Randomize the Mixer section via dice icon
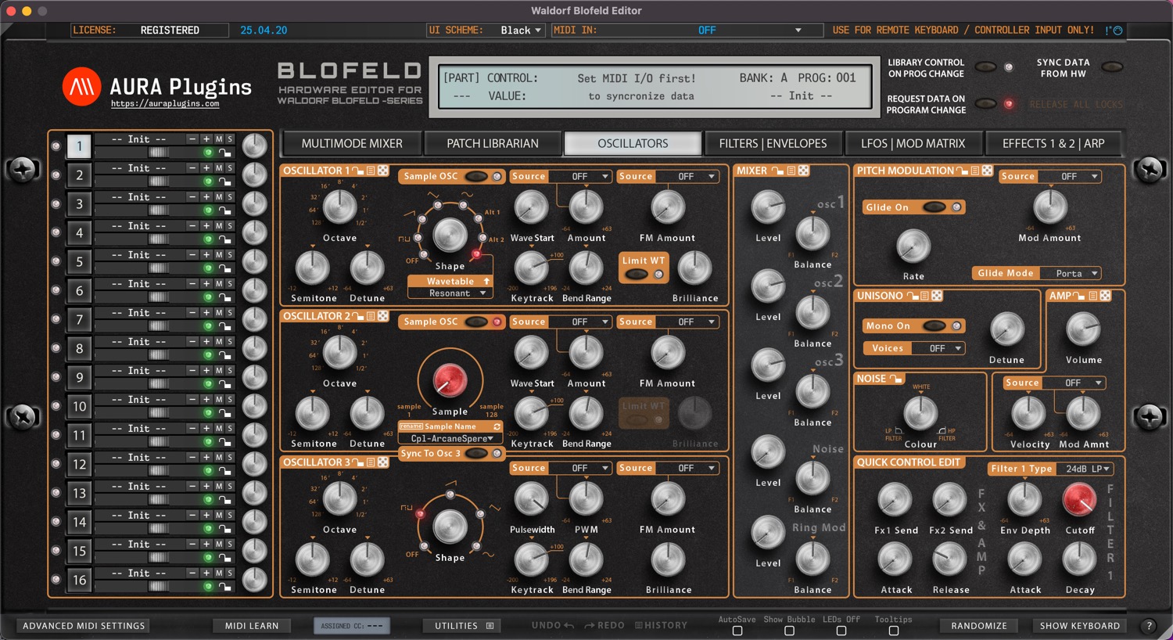 803,171
